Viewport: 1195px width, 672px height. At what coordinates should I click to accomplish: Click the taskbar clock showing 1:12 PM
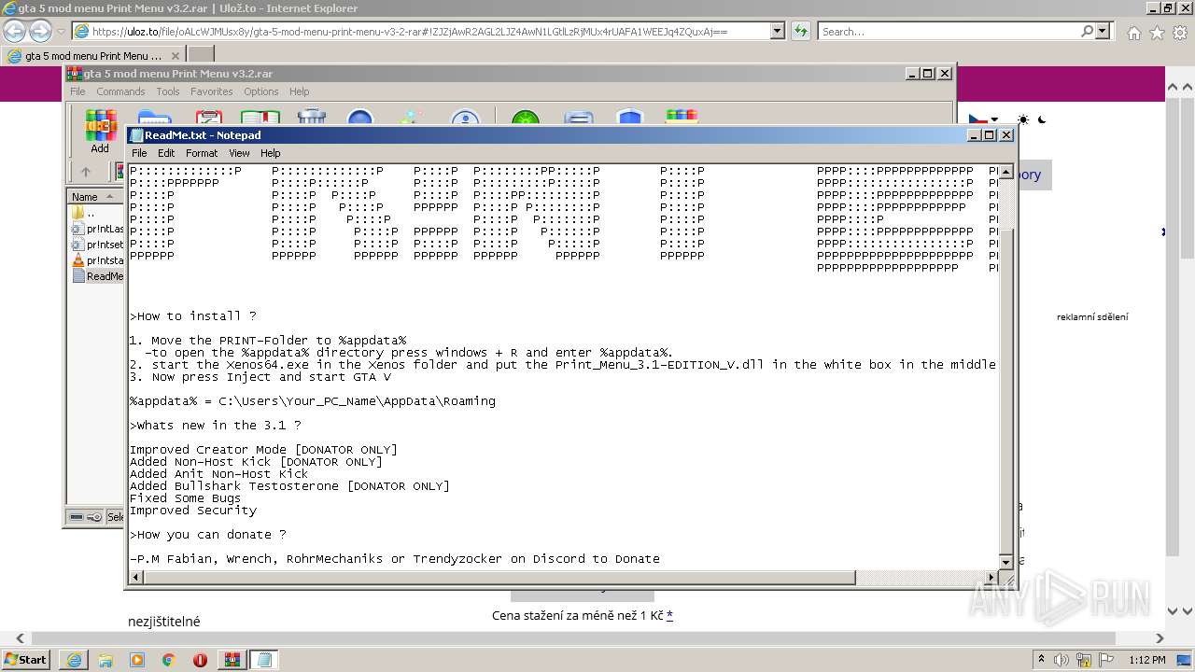pos(1147,660)
